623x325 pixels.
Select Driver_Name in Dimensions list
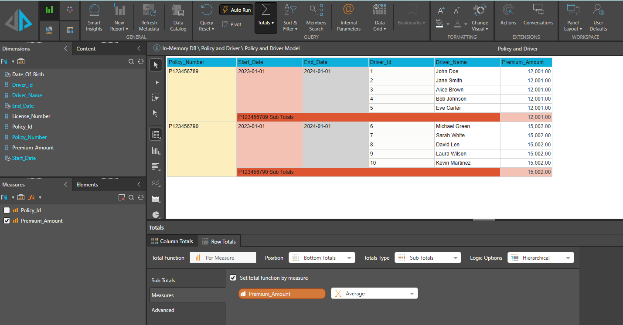(x=27, y=95)
